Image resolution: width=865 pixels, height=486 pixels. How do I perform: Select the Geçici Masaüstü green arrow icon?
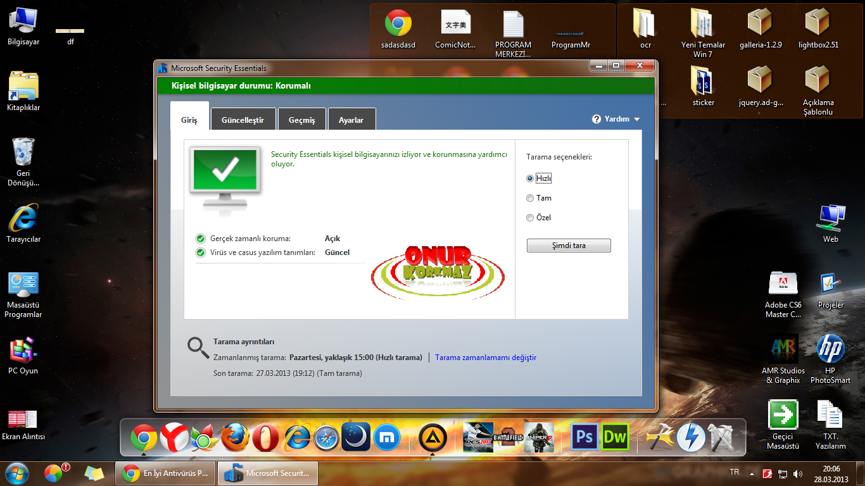783,425
